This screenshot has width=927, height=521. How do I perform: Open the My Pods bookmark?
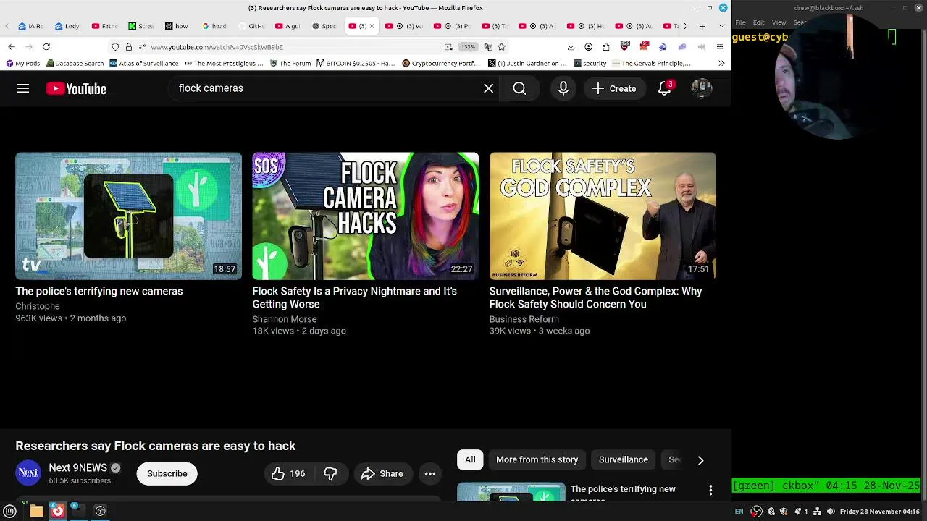click(x=22, y=63)
